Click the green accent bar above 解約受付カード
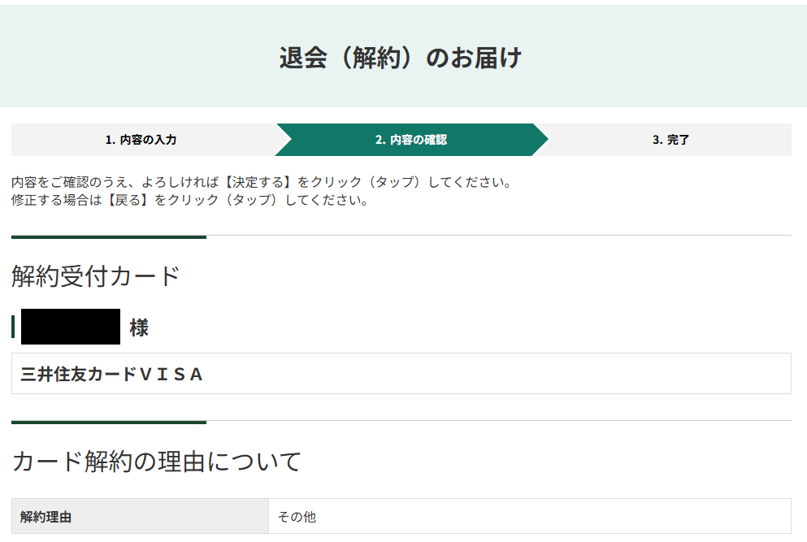807x542 pixels. pos(108,237)
